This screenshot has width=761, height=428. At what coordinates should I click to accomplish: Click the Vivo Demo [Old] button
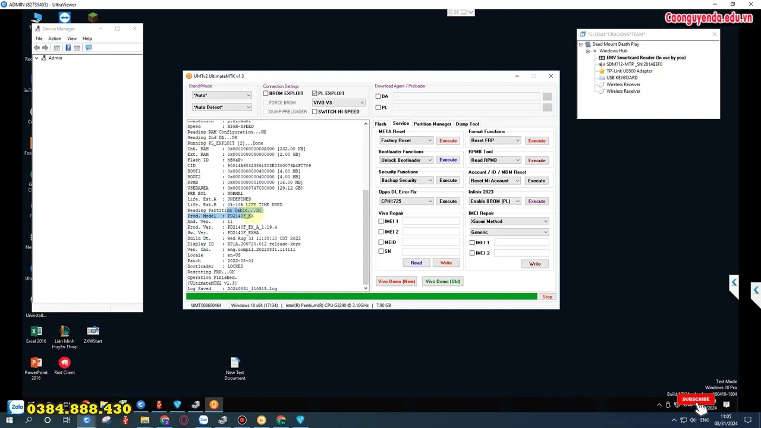[442, 281]
